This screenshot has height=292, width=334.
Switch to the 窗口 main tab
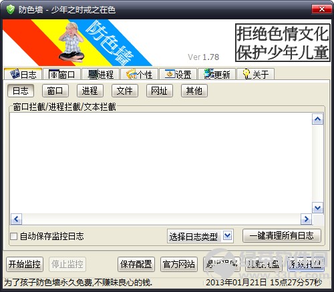tap(61, 74)
